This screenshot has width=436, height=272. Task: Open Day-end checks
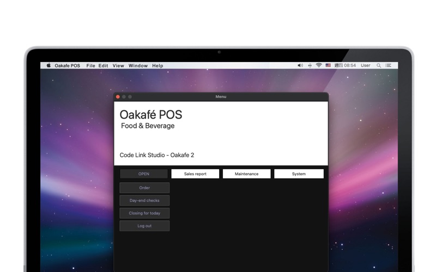click(144, 200)
